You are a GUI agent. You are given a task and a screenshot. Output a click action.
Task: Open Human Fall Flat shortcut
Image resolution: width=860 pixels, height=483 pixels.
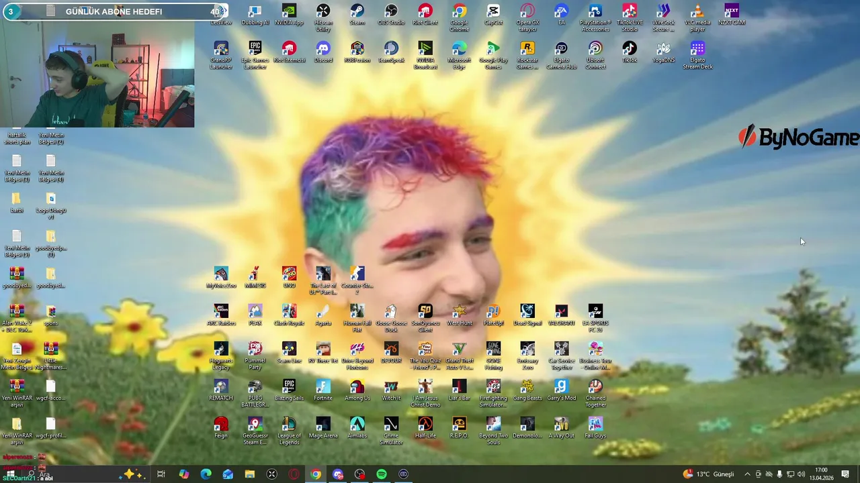coord(357,319)
